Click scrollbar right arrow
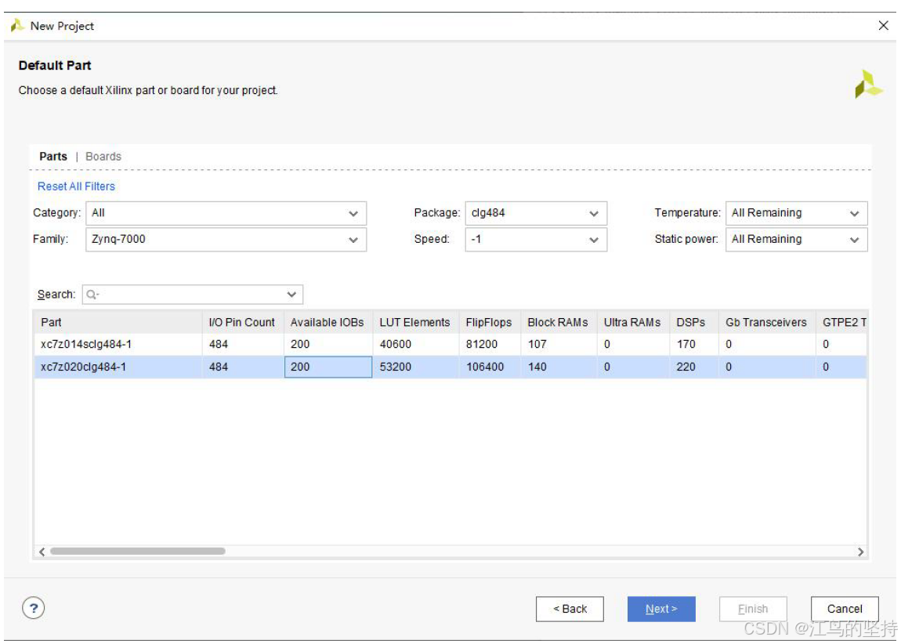The width and height of the screenshot is (901, 644). point(860,552)
